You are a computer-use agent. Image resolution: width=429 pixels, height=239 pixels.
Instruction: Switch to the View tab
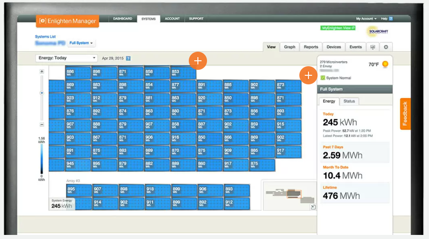[x=271, y=47]
